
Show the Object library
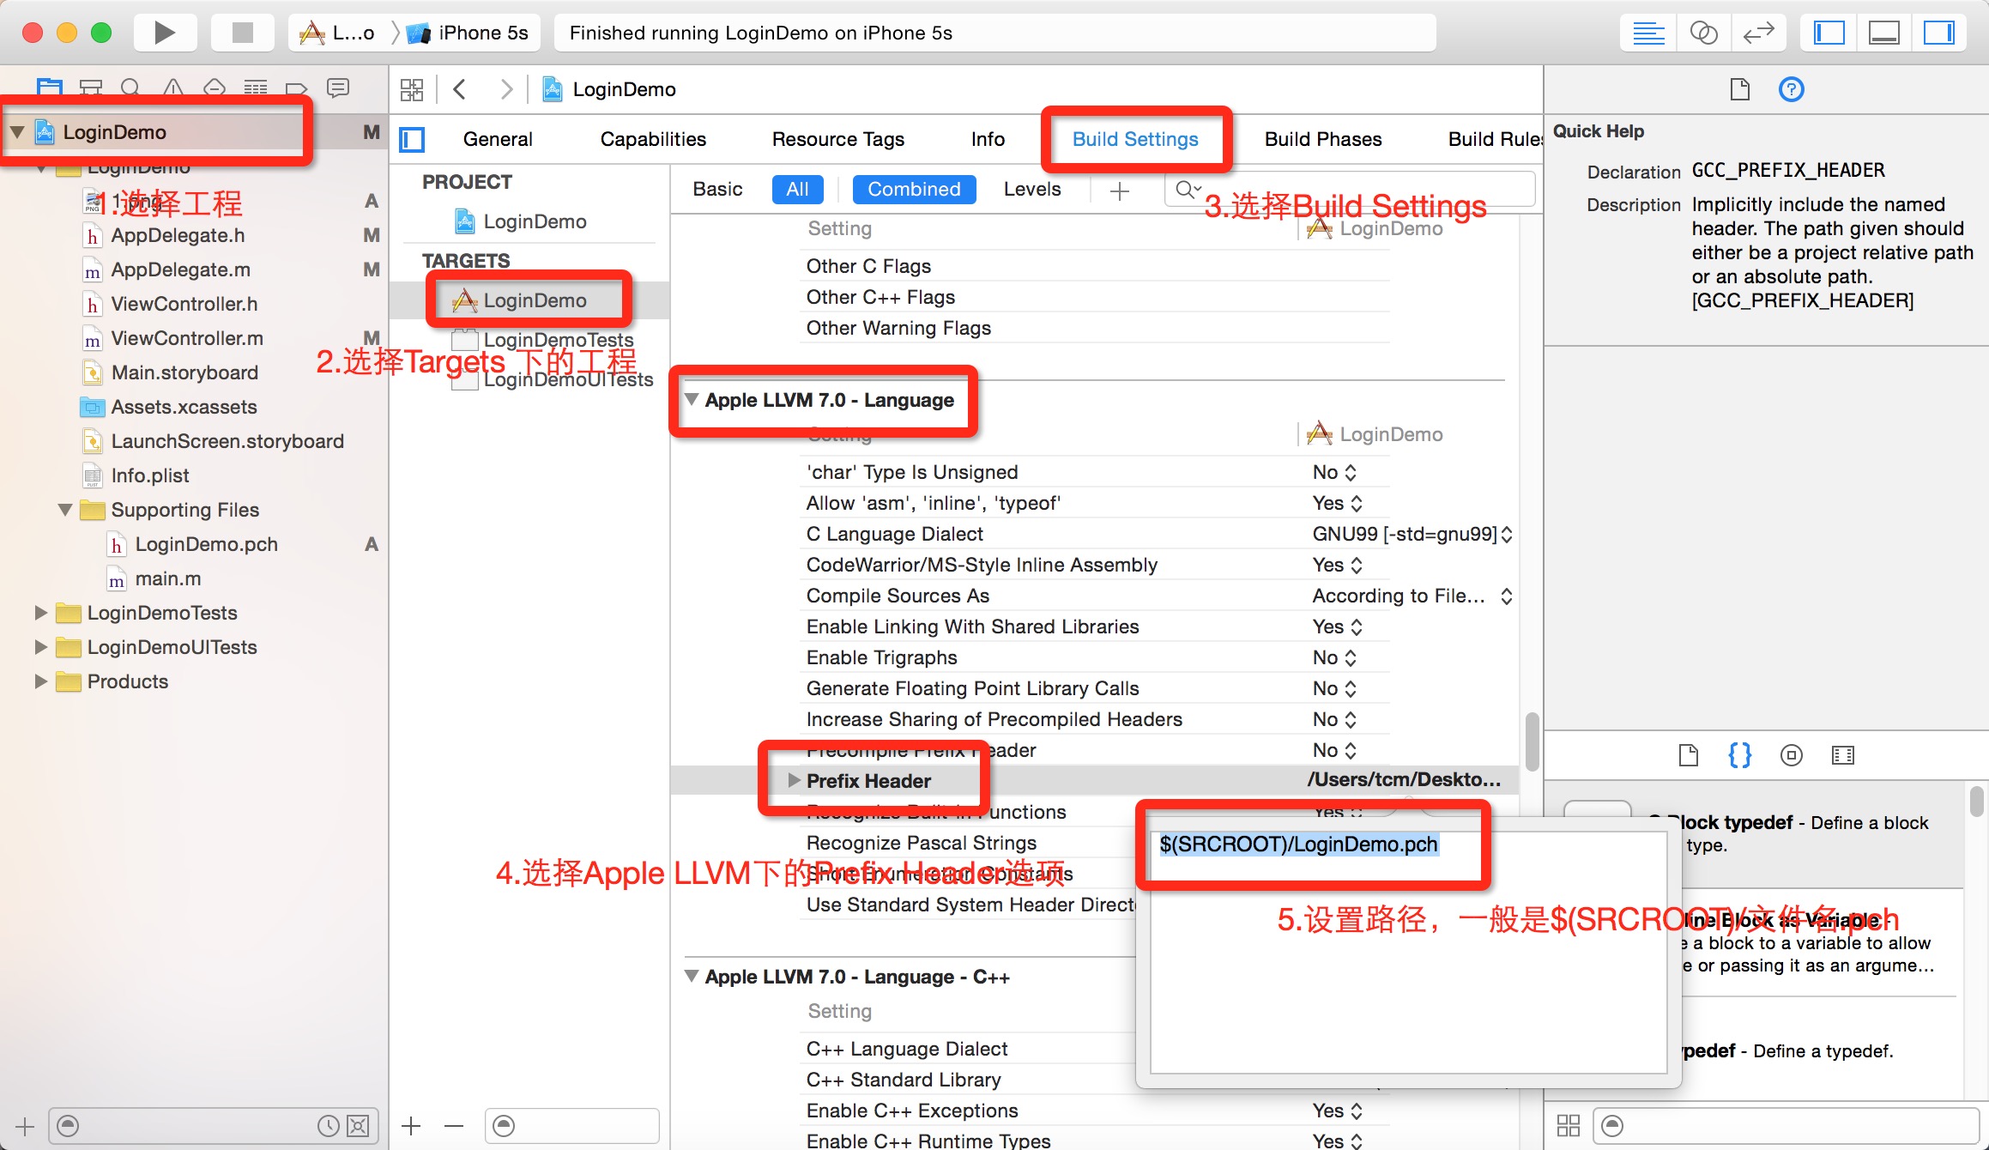coord(1792,755)
